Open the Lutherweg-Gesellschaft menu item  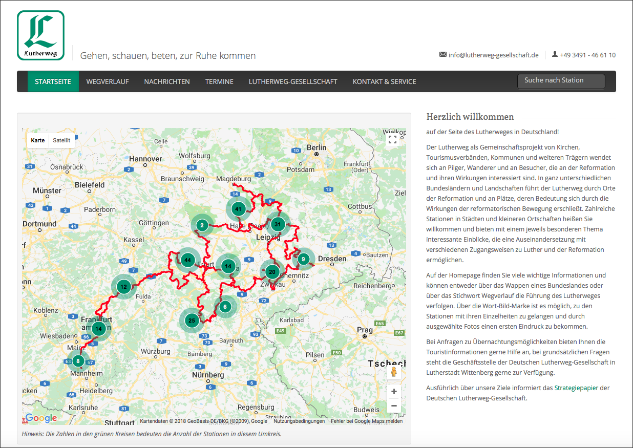click(293, 81)
